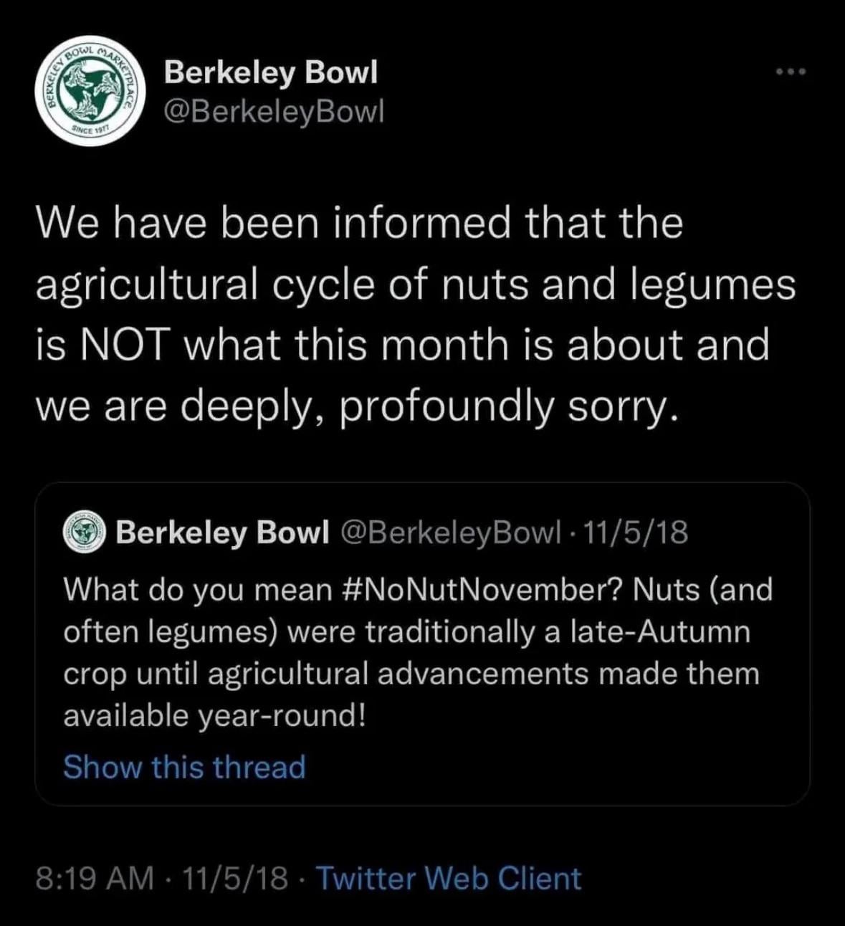The image size is (845, 926).
Task: Click the 11/5/18 date next to 8:19 AM
Action: (235, 878)
